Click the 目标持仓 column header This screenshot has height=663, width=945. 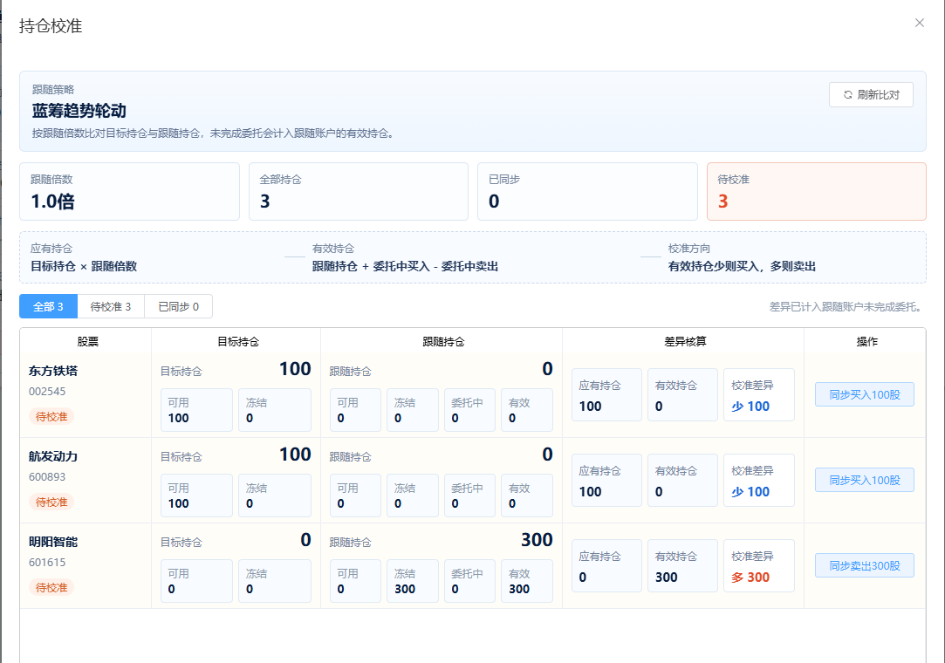238,342
